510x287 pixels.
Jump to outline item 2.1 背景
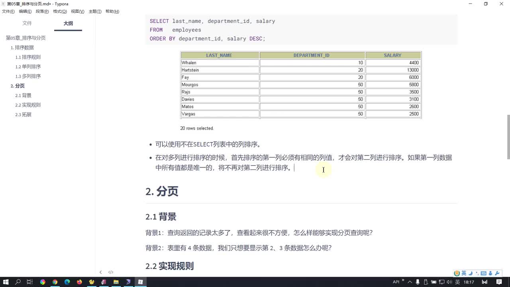click(x=23, y=95)
